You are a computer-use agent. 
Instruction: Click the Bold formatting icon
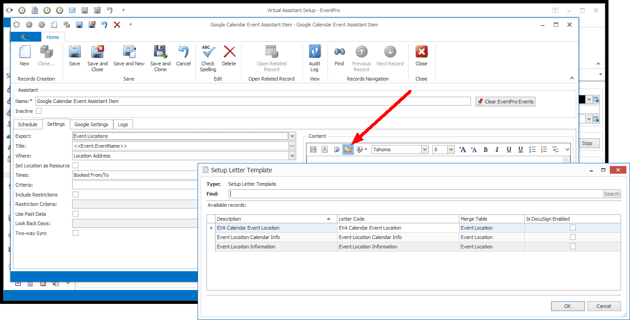485,149
